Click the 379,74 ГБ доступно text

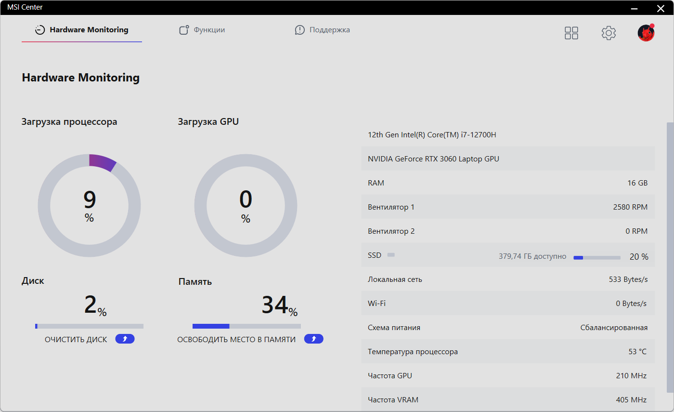click(x=532, y=256)
